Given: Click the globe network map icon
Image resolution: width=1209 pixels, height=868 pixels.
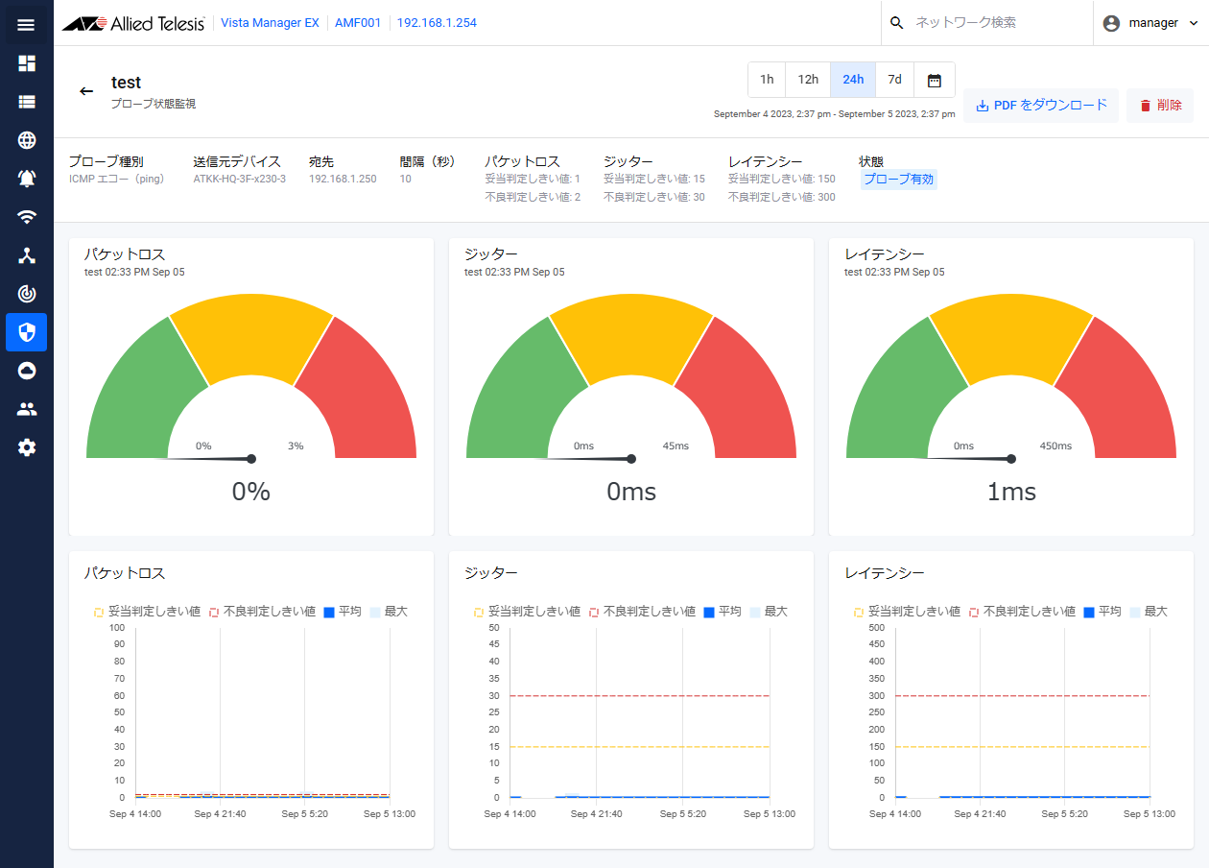Looking at the screenshot, I should click(26, 140).
